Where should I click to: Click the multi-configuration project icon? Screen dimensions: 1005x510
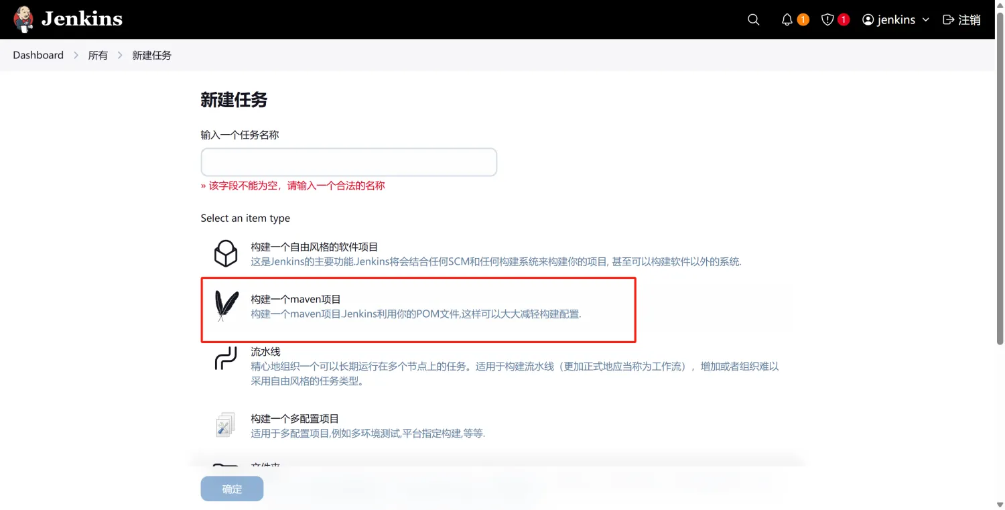(x=226, y=425)
